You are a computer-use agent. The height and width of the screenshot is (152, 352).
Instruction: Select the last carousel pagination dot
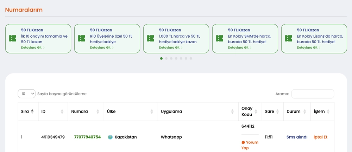click(191, 58)
